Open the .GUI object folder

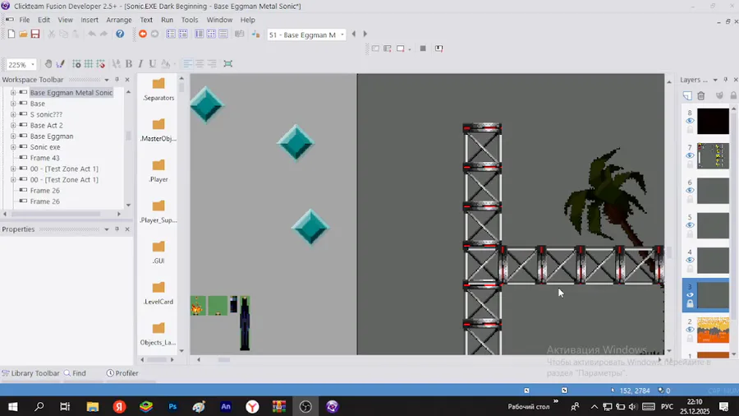click(158, 252)
